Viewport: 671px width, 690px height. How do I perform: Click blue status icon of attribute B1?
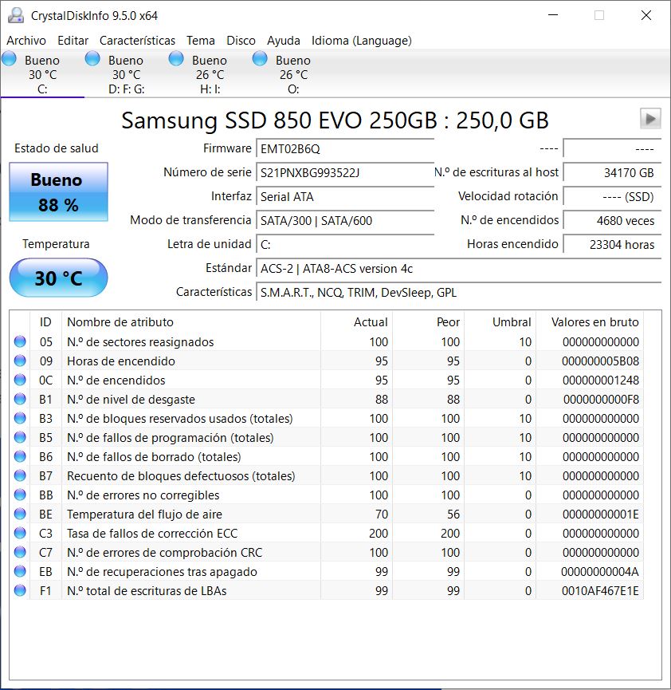(20, 400)
